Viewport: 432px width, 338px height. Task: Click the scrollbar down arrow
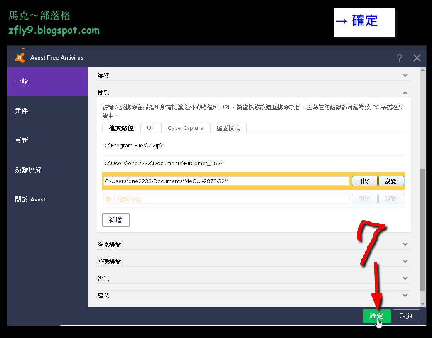click(422, 304)
